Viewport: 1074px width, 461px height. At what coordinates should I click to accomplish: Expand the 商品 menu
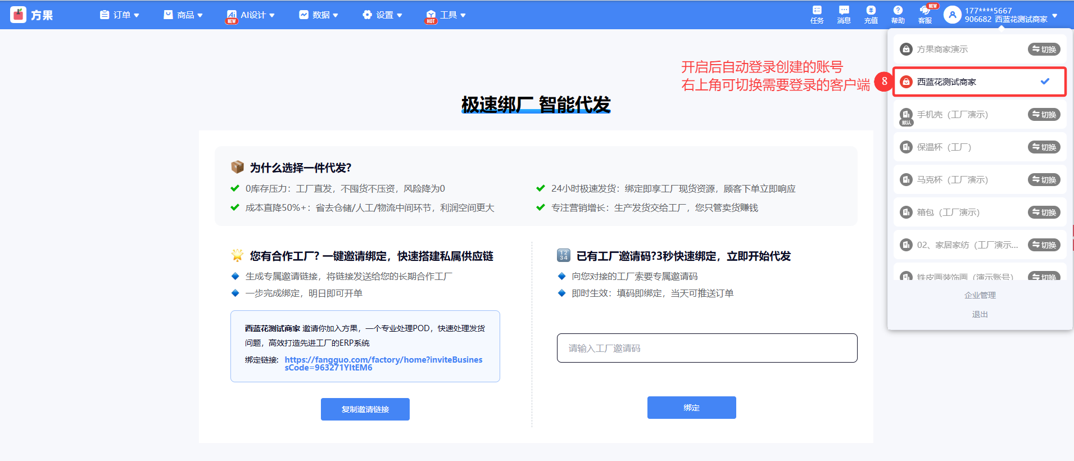183,15
